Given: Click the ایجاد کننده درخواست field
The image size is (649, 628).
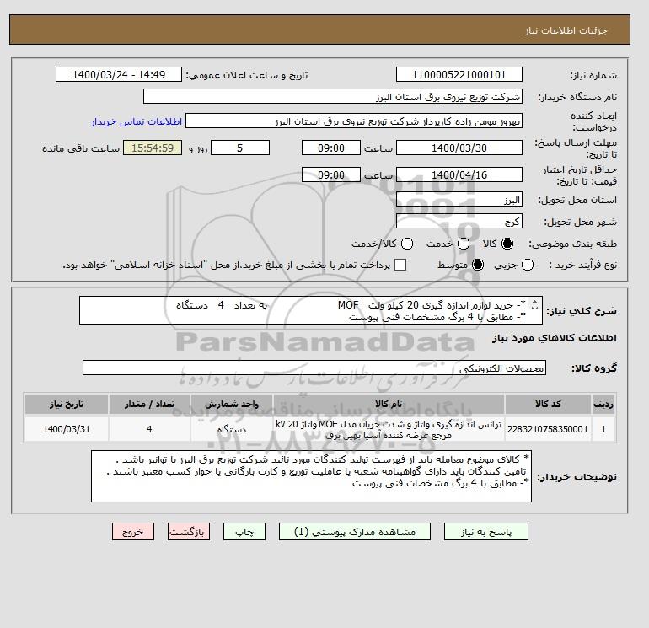Looking at the screenshot, I should click(x=354, y=121).
